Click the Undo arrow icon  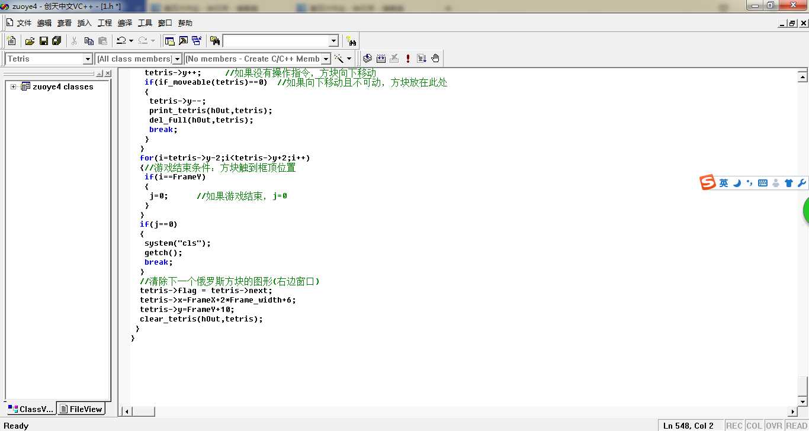pos(121,41)
